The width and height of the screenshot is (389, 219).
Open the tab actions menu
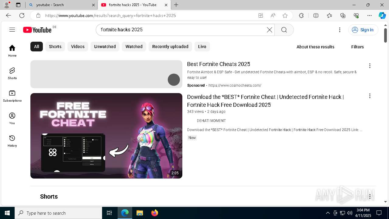(x=18, y=5)
